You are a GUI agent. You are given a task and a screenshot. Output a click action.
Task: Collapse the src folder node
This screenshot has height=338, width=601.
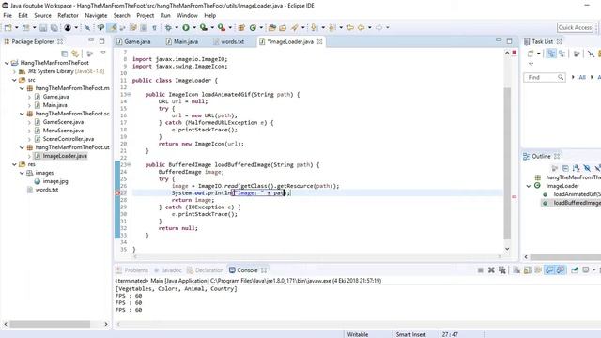point(14,80)
